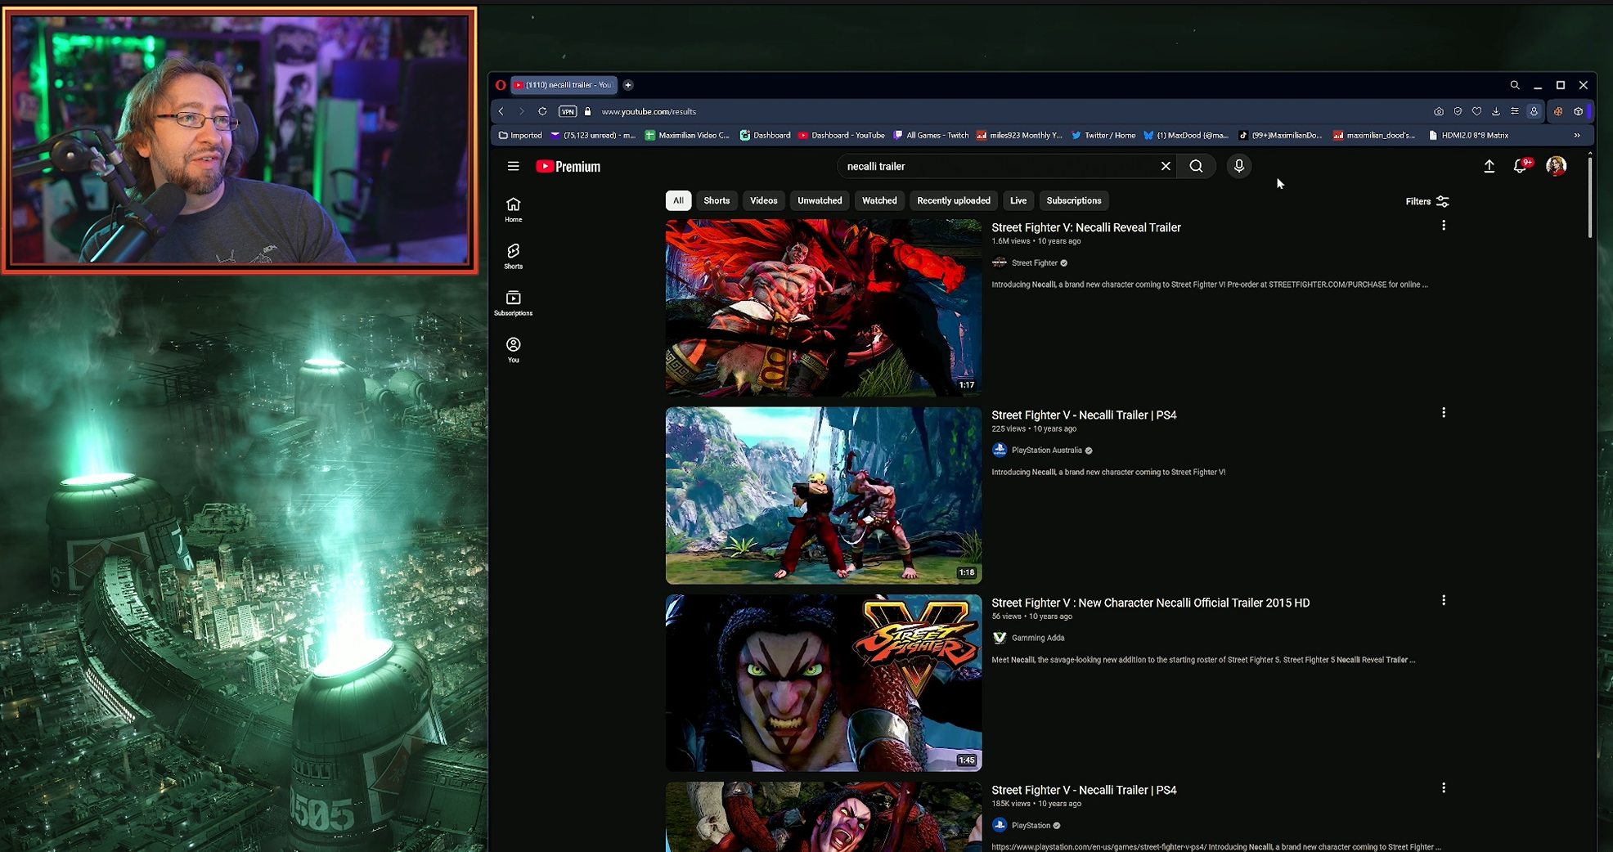This screenshot has height=852, width=1613.
Task: Open the Opera menu icon
Action: click(x=501, y=85)
